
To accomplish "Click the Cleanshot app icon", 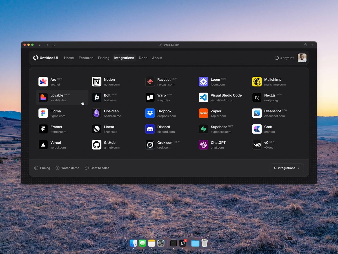I will click(257, 113).
